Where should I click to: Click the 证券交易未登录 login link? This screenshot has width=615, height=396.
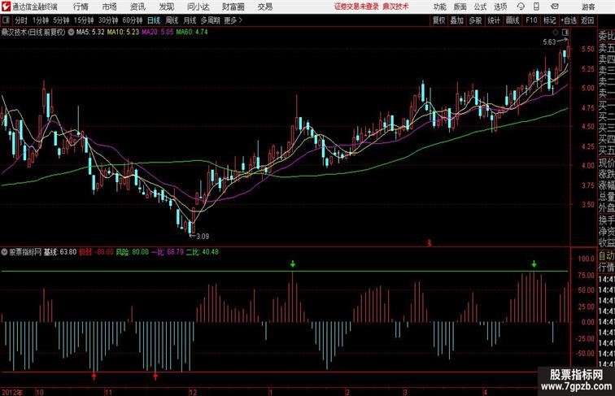click(357, 7)
